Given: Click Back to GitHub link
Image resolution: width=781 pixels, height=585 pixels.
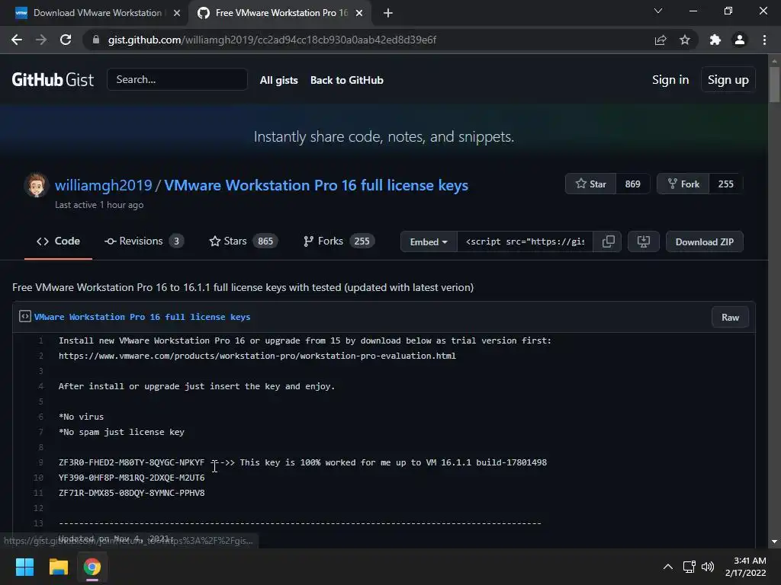Looking at the screenshot, I should point(347,80).
